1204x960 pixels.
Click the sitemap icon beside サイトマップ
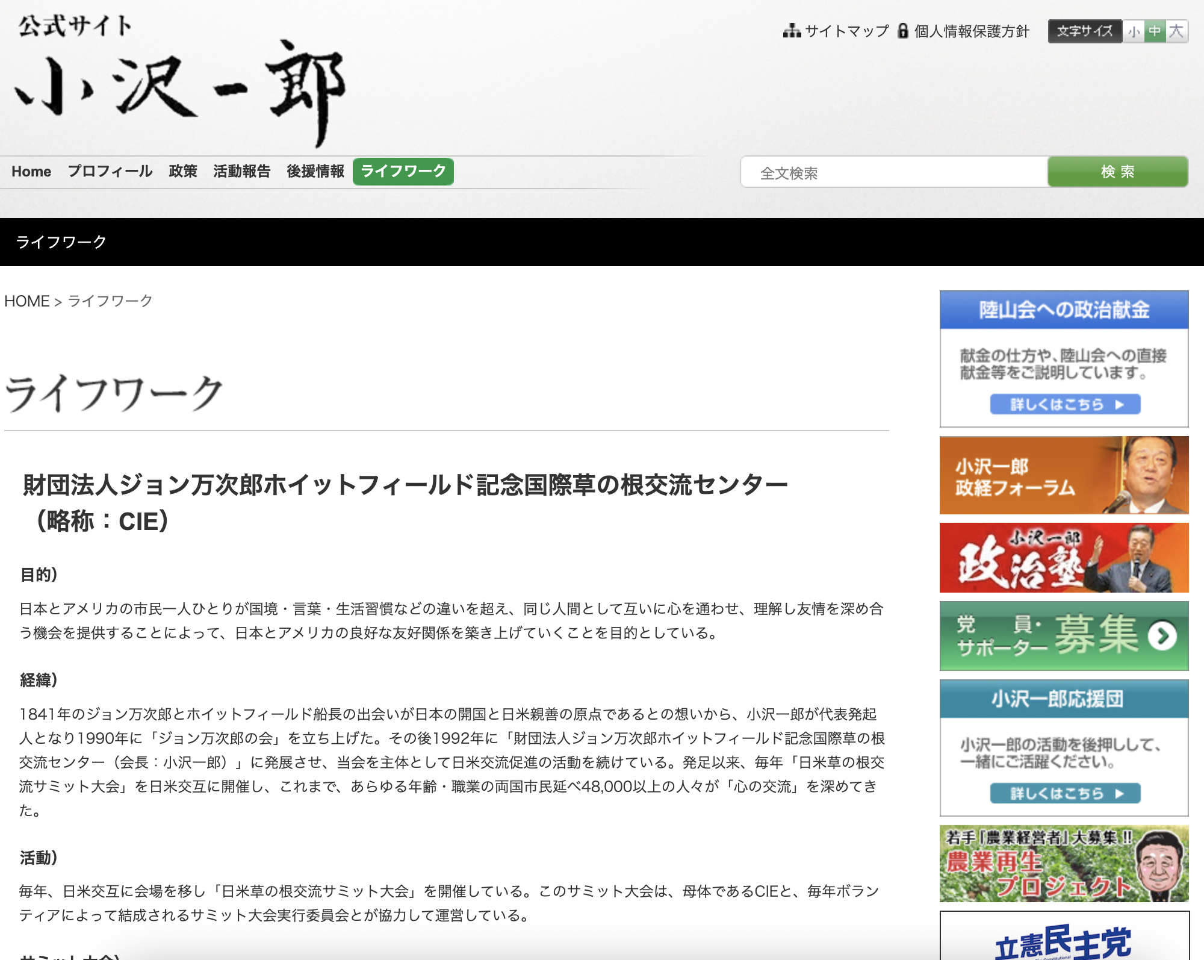pyautogui.click(x=792, y=31)
